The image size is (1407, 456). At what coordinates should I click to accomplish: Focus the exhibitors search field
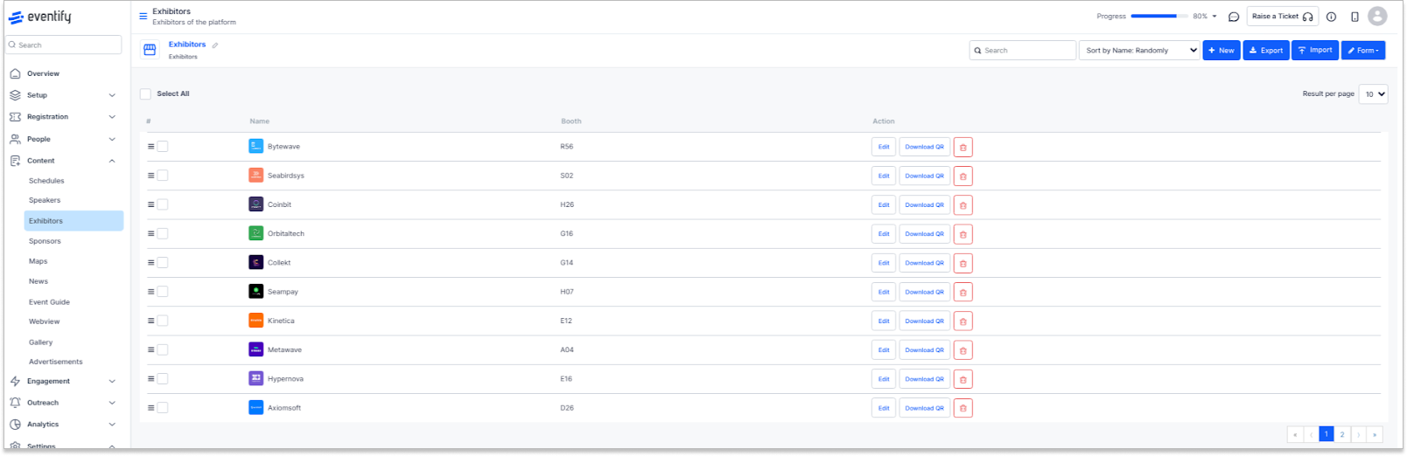pyautogui.click(x=1023, y=51)
